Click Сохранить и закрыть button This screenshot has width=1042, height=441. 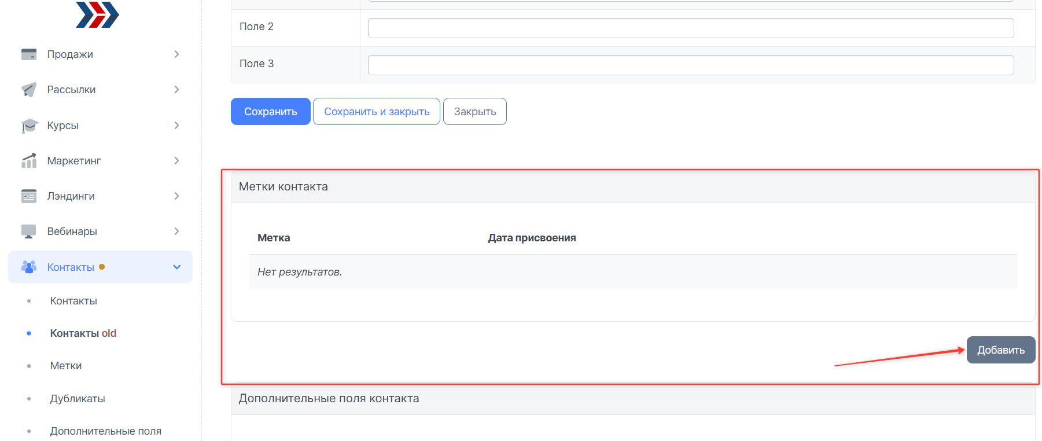point(377,112)
